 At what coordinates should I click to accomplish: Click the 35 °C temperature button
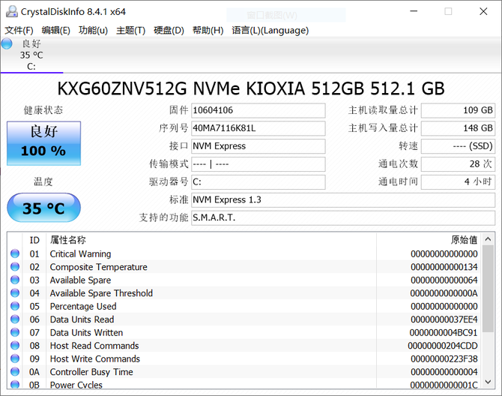pyautogui.click(x=43, y=208)
